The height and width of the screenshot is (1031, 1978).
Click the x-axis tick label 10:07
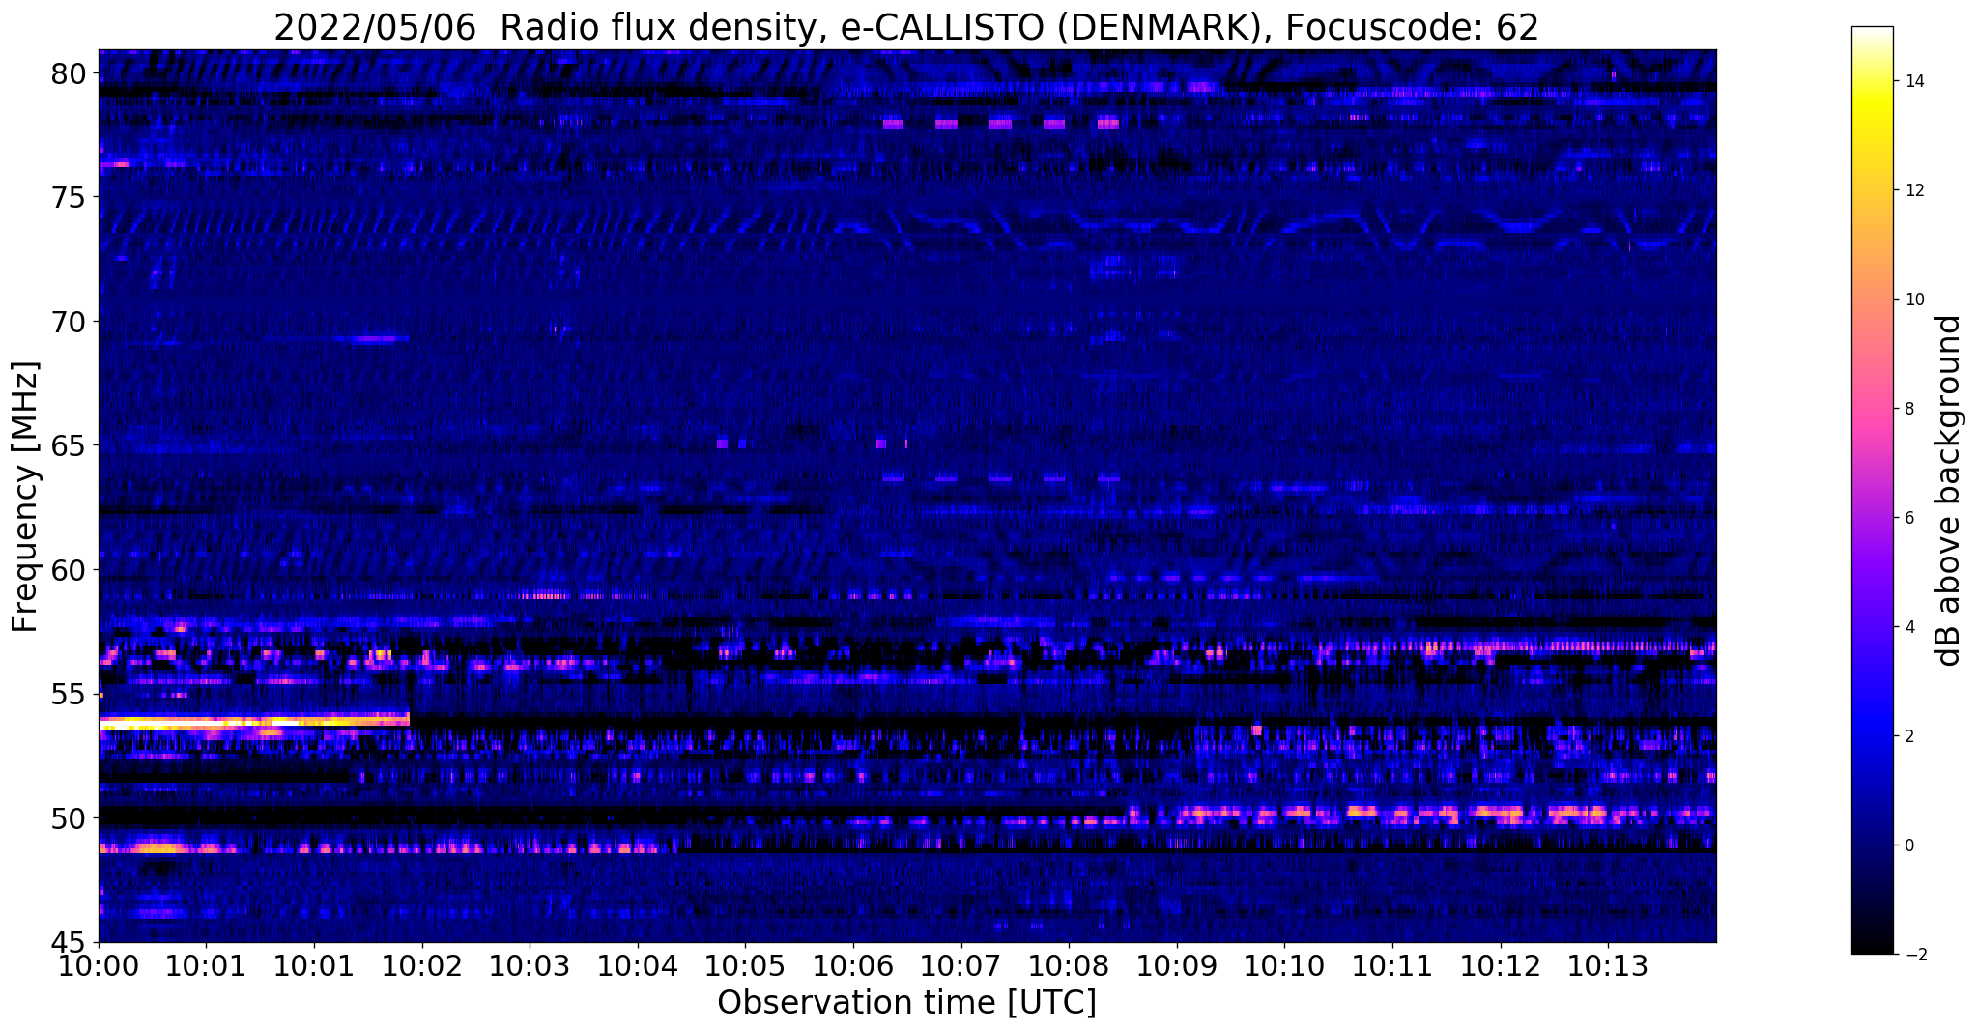(x=961, y=967)
